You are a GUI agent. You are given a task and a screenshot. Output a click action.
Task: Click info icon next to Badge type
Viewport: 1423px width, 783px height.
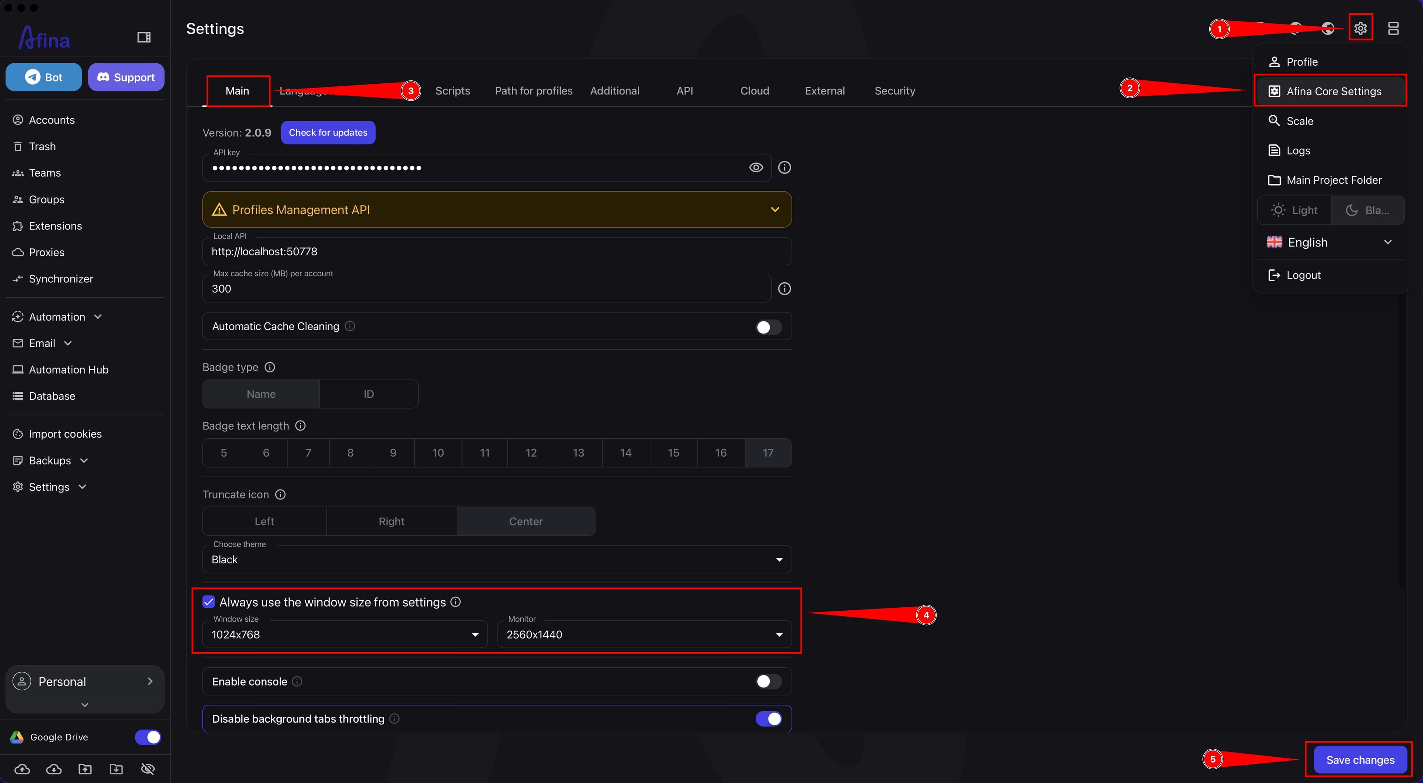point(269,368)
